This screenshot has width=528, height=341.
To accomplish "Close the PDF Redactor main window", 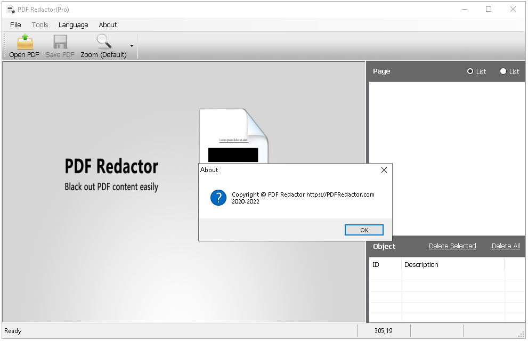I will click(x=513, y=10).
